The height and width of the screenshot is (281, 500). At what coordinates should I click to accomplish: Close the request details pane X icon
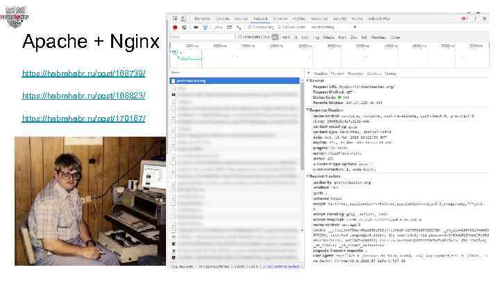click(308, 74)
